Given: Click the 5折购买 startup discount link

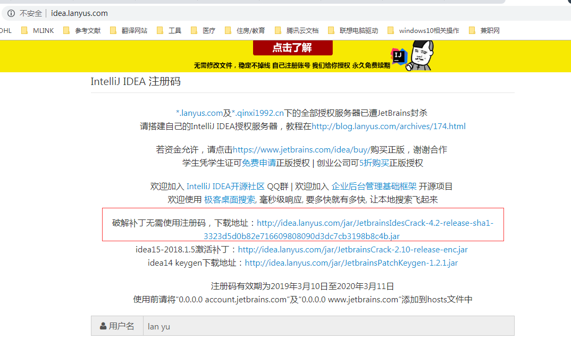Looking at the screenshot, I should tap(374, 163).
